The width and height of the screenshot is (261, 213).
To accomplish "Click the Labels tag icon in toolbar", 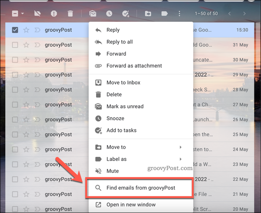I will pyautogui.click(x=164, y=14).
